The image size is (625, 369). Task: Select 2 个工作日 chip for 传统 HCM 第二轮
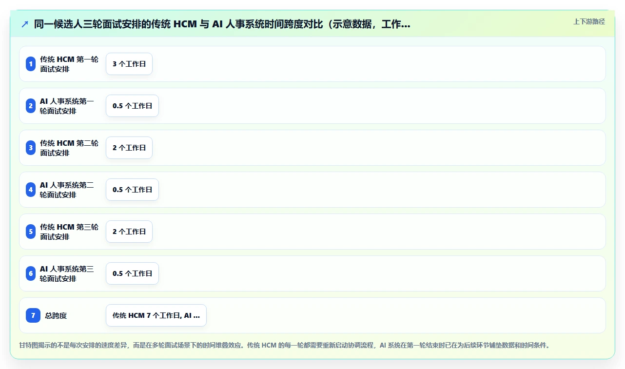(x=129, y=148)
